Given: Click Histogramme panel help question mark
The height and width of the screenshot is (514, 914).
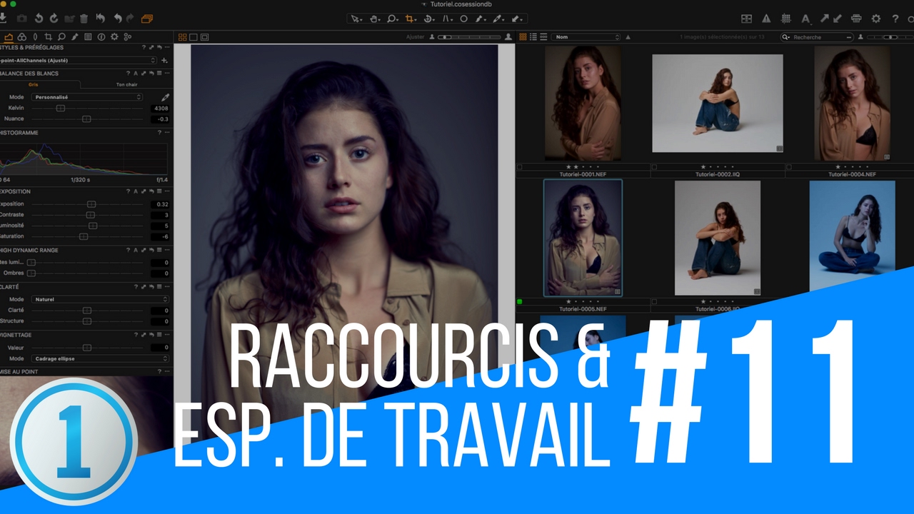Looking at the screenshot, I should tap(159, 132).
